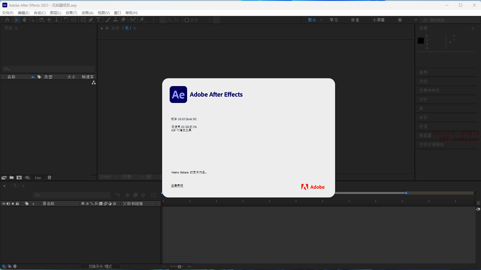Select the Clone Stamp tool

116,20
